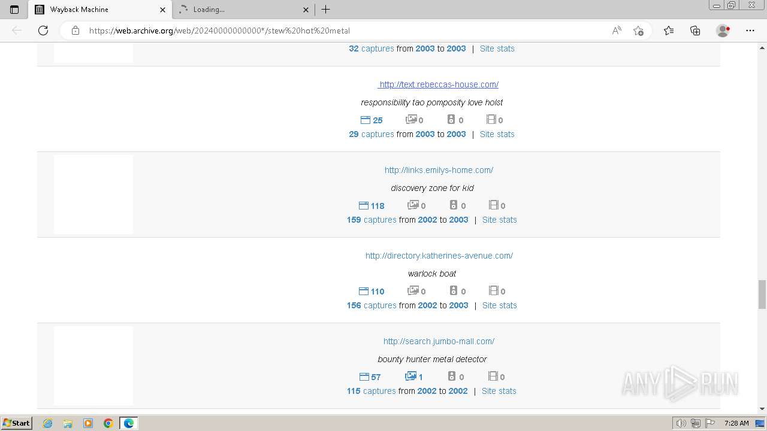Open the Favorites list
The width and height of the screenshot is (767, 431).
pyautogui.click(x=669, y=31)
